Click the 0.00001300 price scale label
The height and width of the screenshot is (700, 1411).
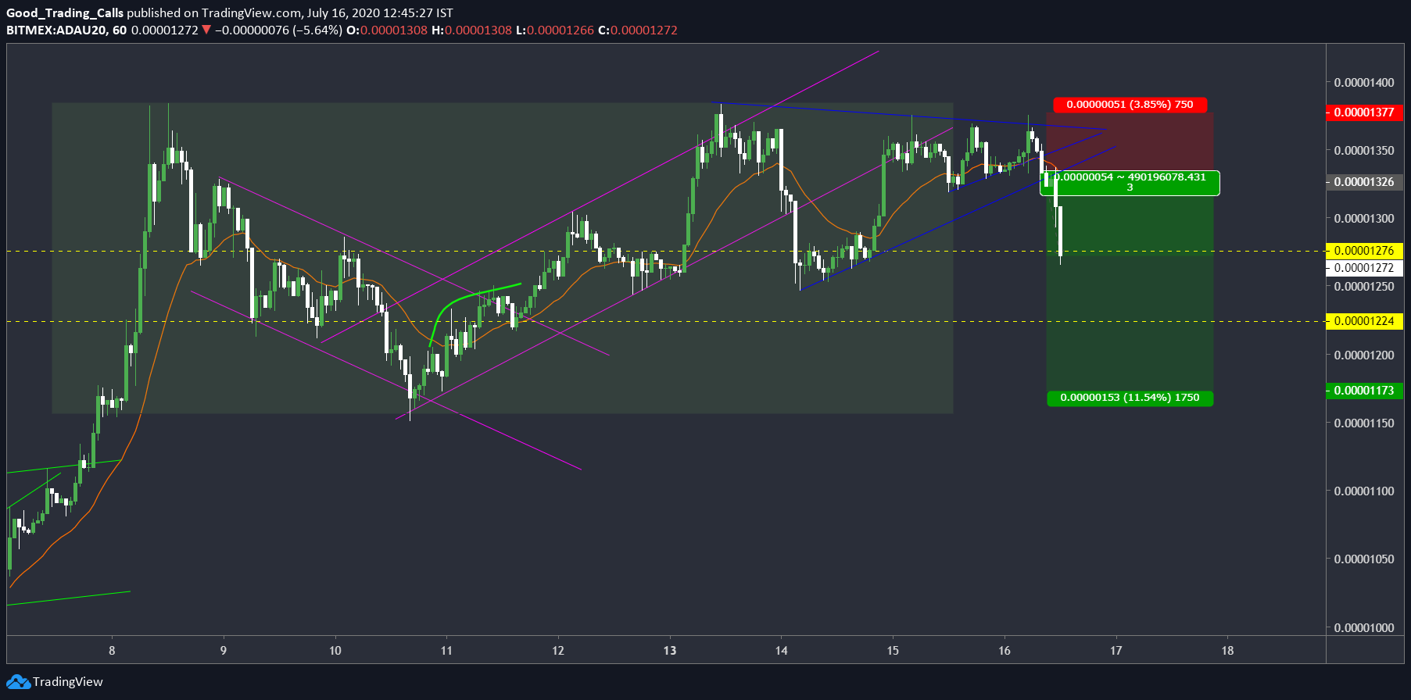[x=1364, y=219]
